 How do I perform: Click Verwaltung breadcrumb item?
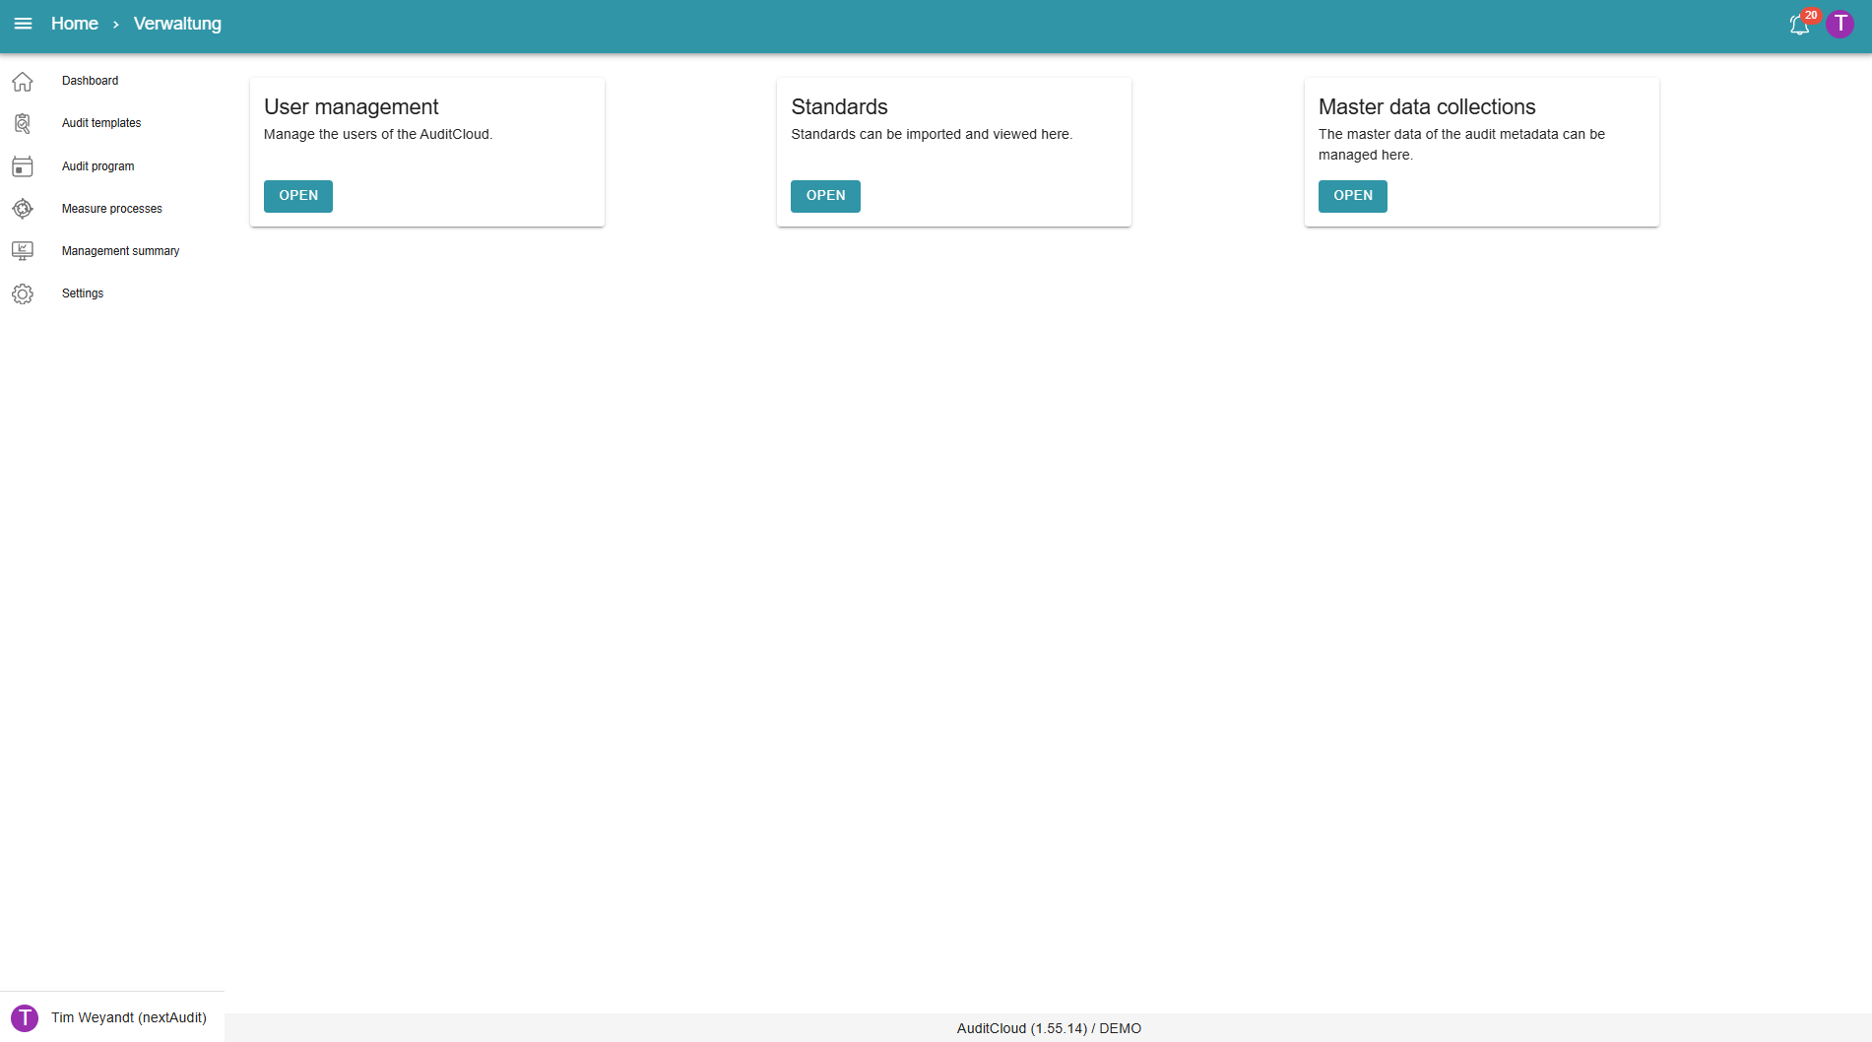pos(177,24)
